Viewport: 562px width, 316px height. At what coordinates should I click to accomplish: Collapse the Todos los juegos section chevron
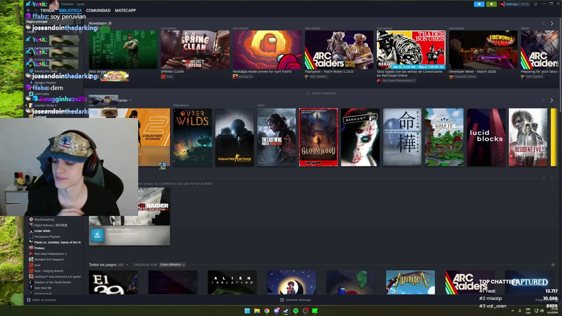553,265
